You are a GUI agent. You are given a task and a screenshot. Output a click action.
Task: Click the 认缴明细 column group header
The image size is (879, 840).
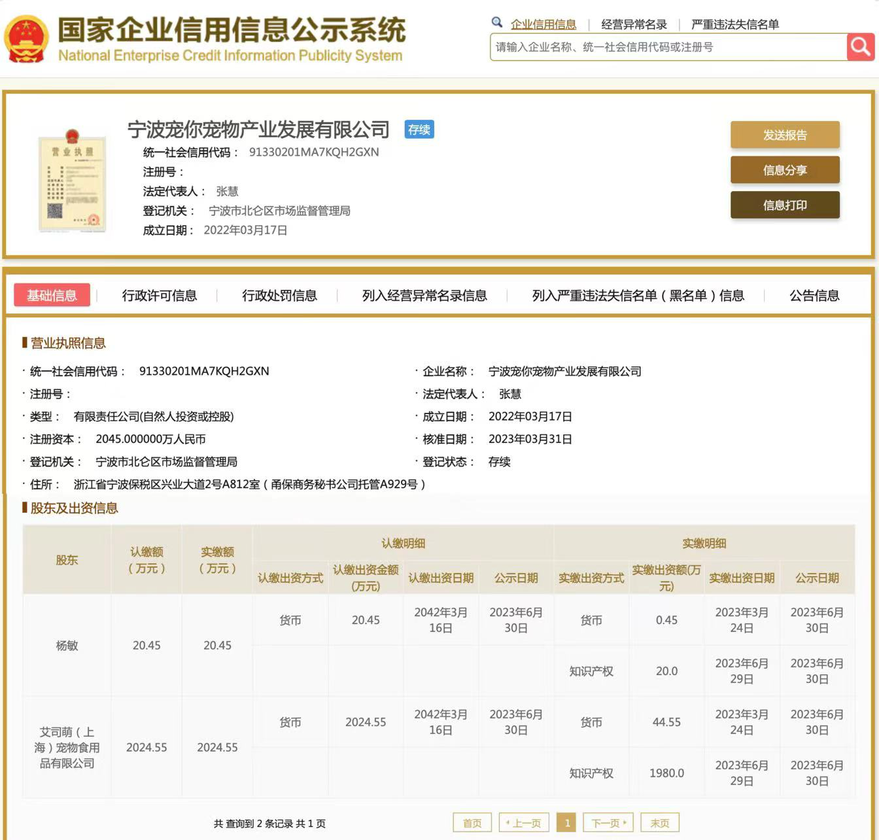point(403,543)
